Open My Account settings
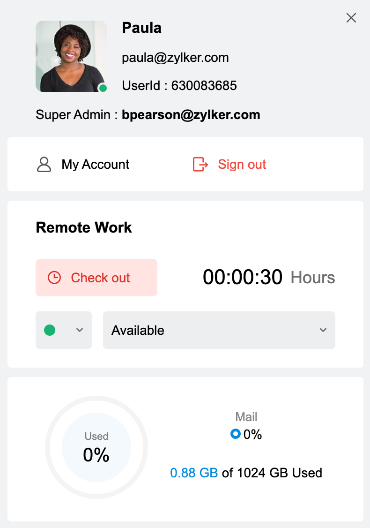370x528 pixels. pyautogui.click(x=96, y=165)
